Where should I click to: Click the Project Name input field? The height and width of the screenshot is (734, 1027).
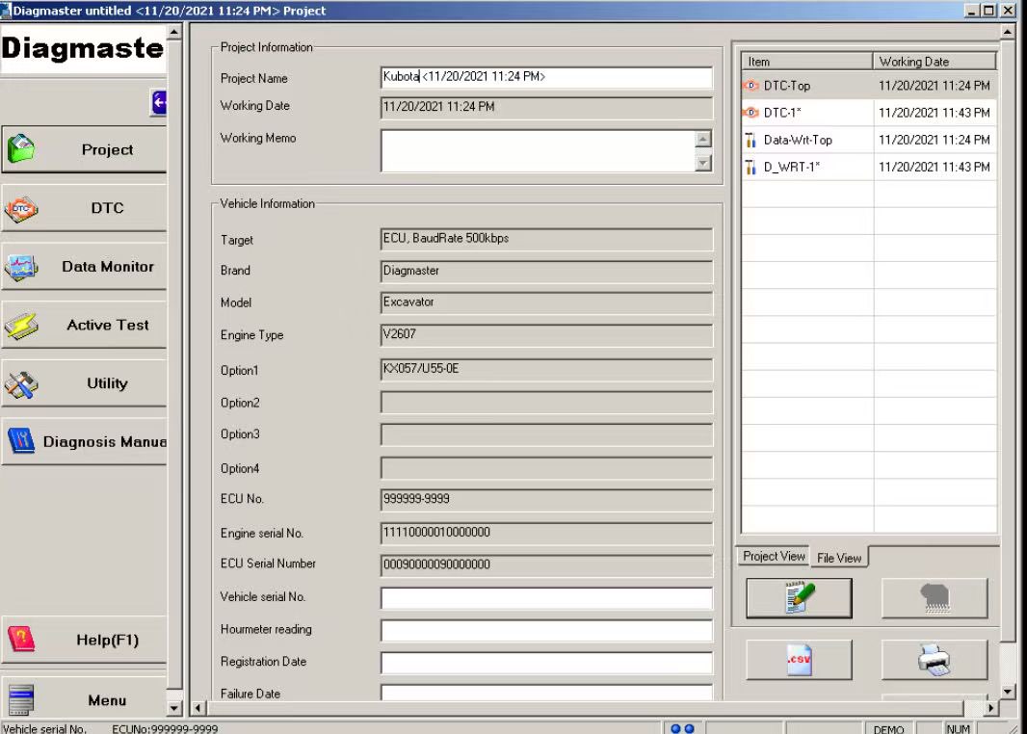pos(546,78)
